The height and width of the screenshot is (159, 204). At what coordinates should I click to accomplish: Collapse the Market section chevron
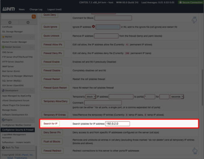32,37
